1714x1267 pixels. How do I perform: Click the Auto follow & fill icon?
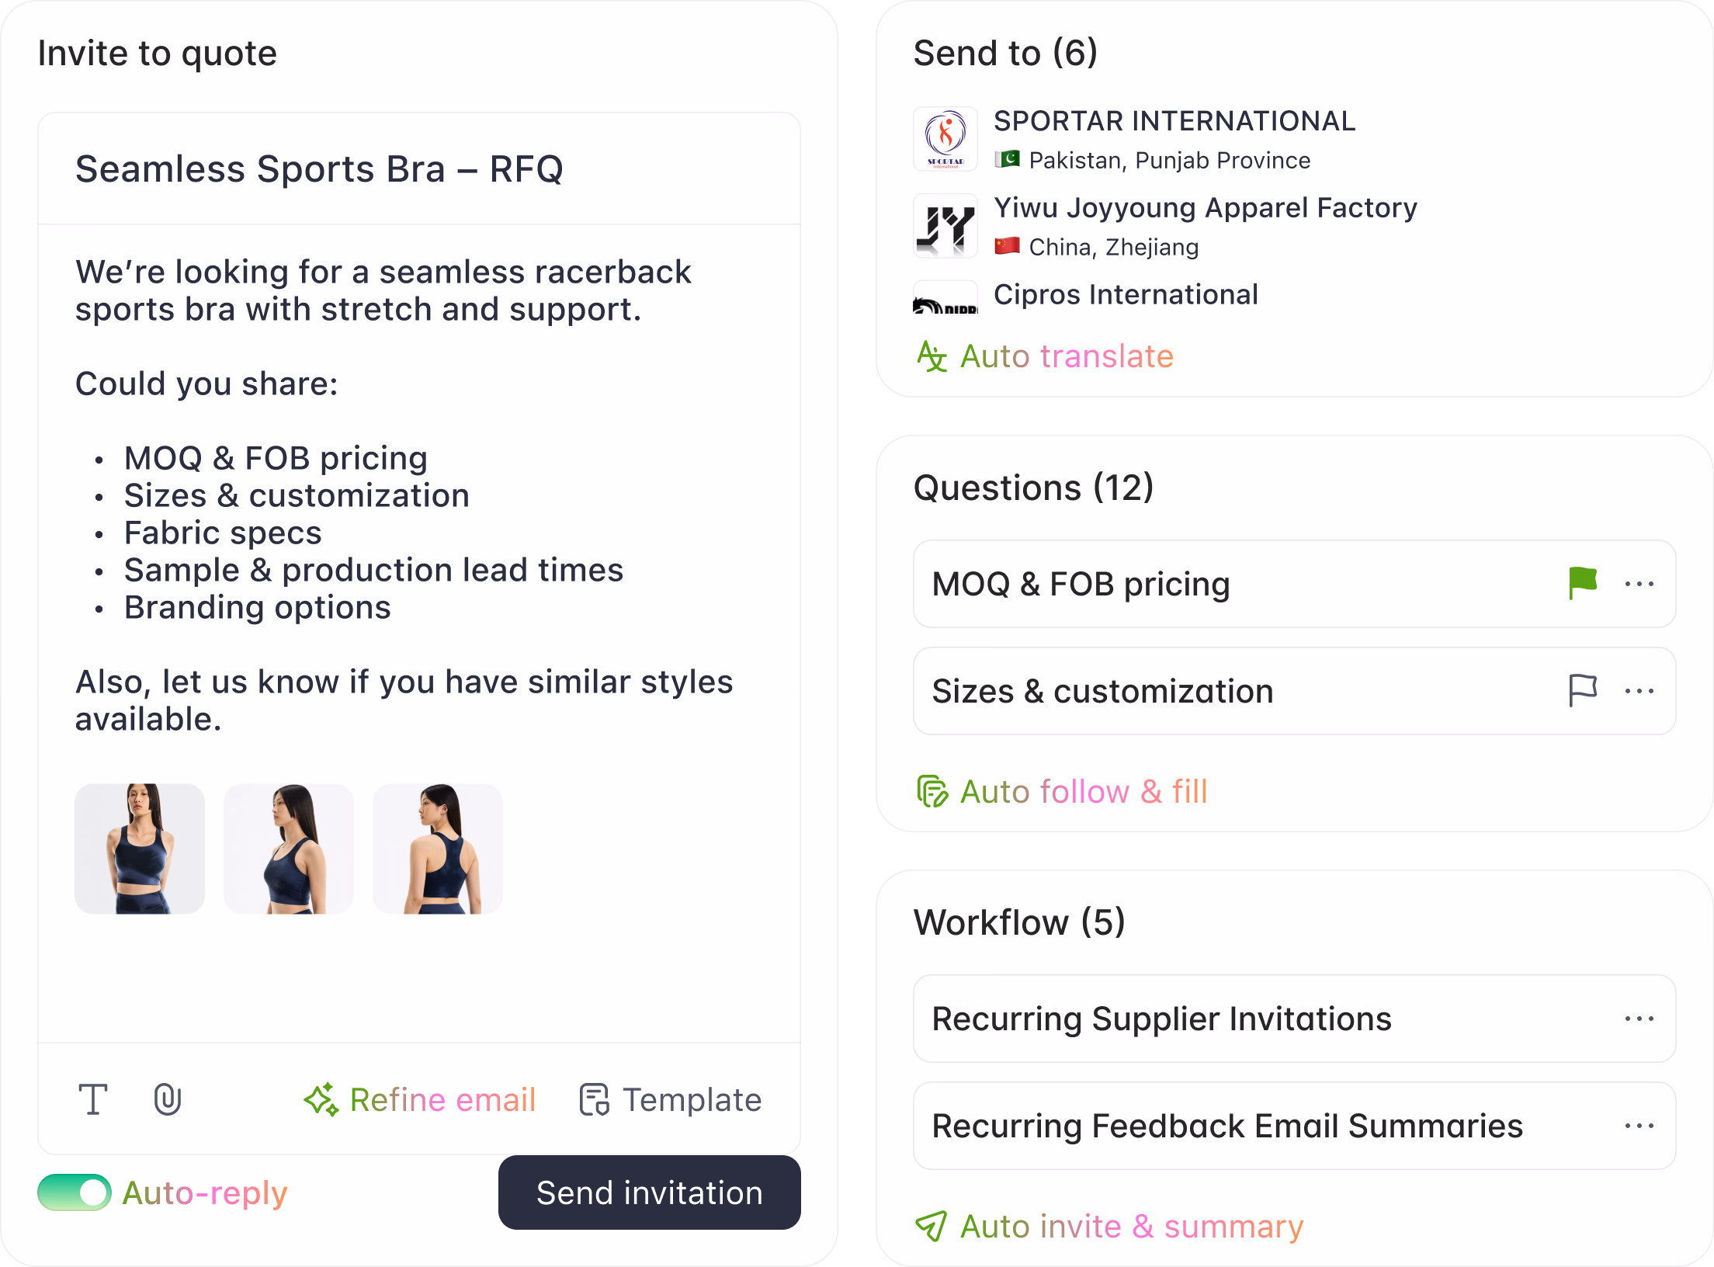click(x=932, y=791)
